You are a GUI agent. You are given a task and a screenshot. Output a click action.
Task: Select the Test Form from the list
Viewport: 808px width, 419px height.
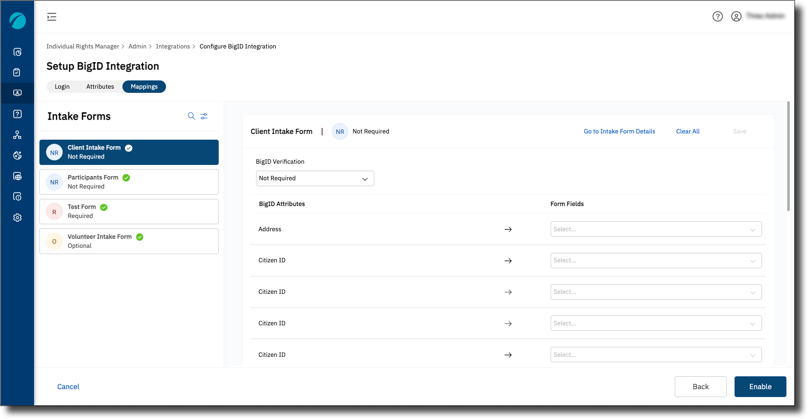pyautogui.click(x=129, y=211)
